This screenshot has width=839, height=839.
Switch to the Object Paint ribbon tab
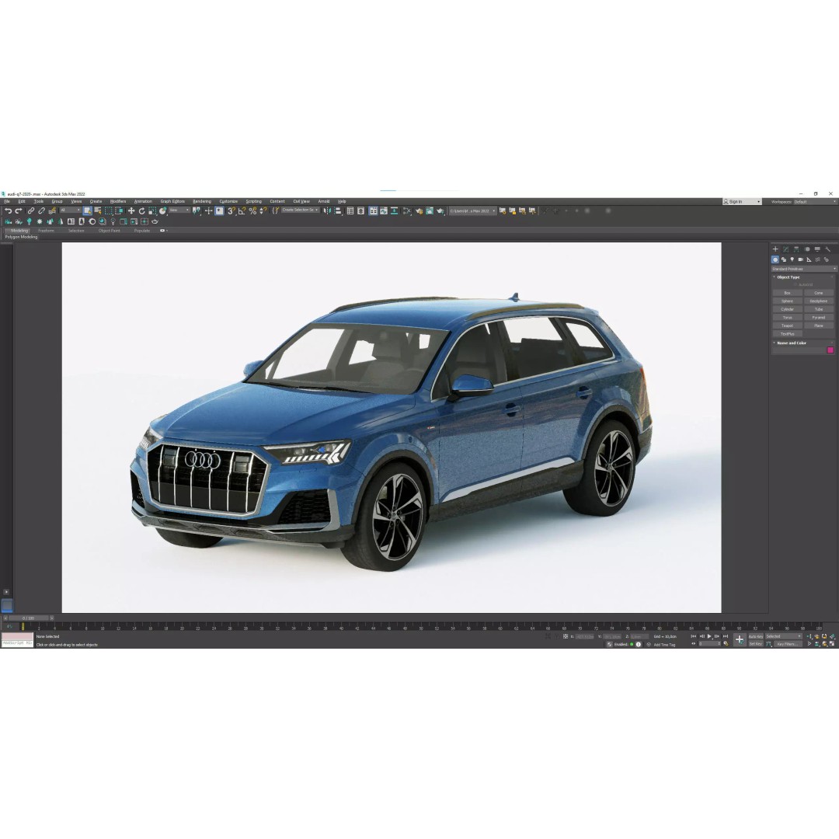(x=110, y=231)
